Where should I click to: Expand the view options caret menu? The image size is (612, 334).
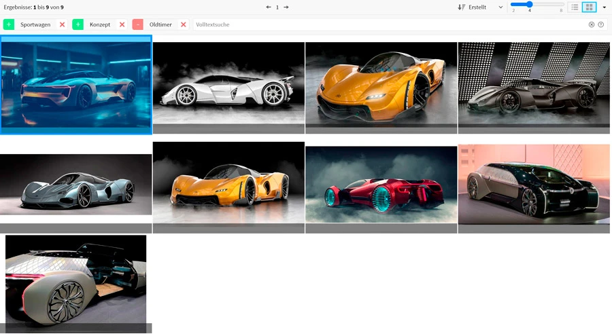[605, 7]
